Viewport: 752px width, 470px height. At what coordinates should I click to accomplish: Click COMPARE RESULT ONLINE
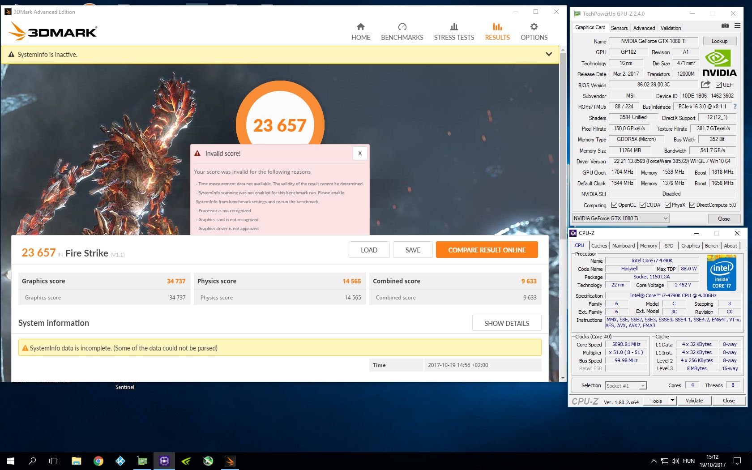487,250
